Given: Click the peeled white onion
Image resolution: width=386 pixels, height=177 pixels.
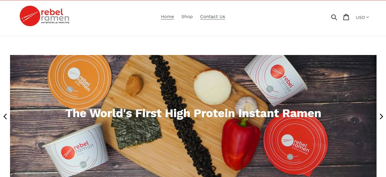Looking at the screenshot, I should point(212,86).
